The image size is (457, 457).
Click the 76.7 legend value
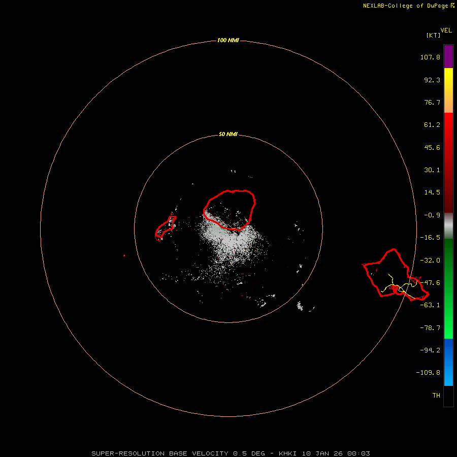click(432, 103)
